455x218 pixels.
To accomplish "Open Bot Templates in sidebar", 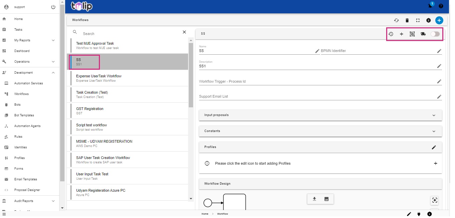I will click(29, 115).
